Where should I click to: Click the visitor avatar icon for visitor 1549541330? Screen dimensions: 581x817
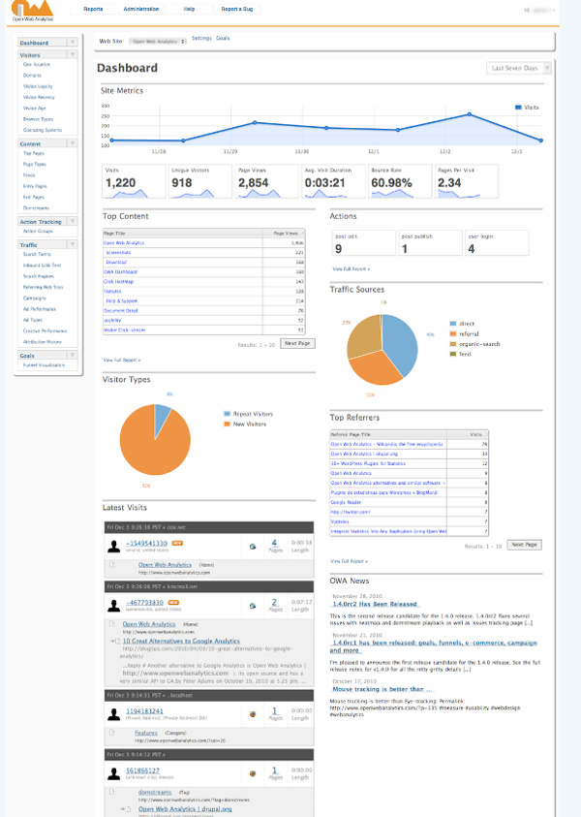coord(114,547)
